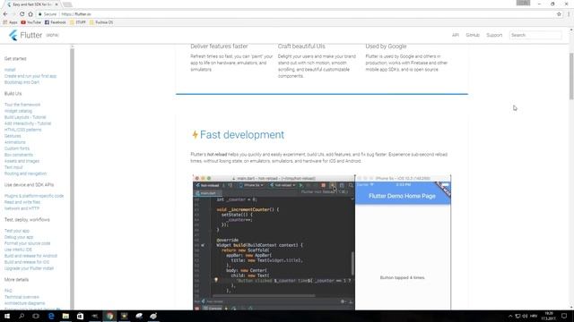Open Add Interactivity - Tutorial link
574x322 pixels.
(28, 123)
